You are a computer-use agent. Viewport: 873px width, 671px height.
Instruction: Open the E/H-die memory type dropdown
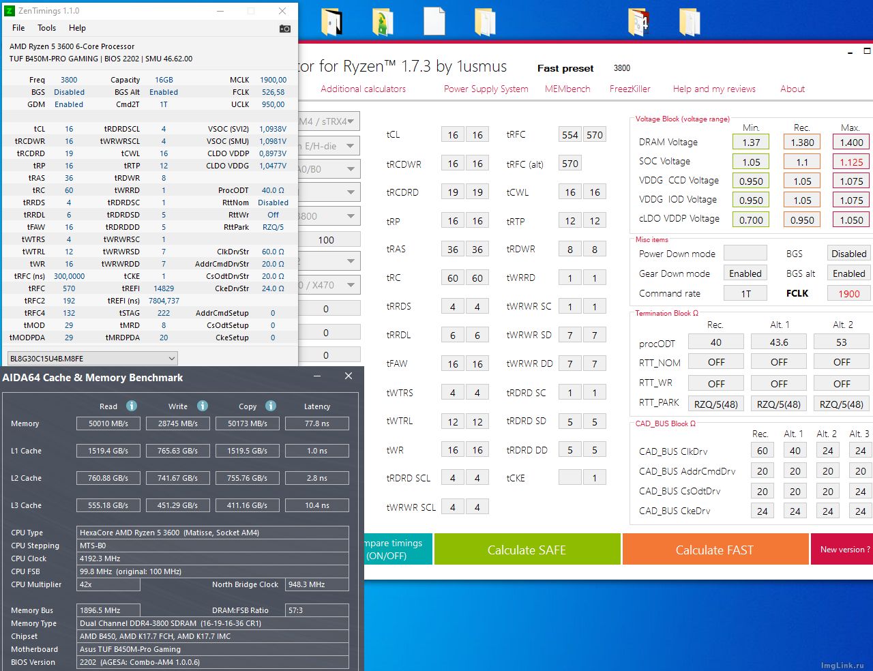(x=329, y=146)
